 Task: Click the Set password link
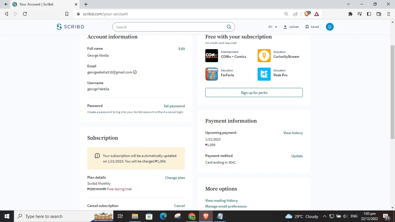(174, 106)
